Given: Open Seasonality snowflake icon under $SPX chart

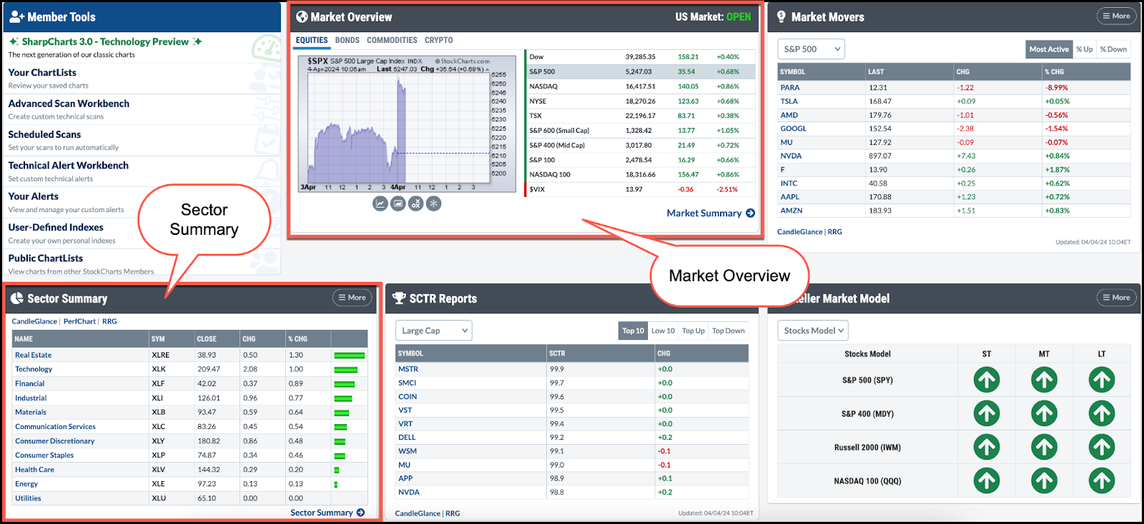Looking at the screenshot, I should (433, 203).
